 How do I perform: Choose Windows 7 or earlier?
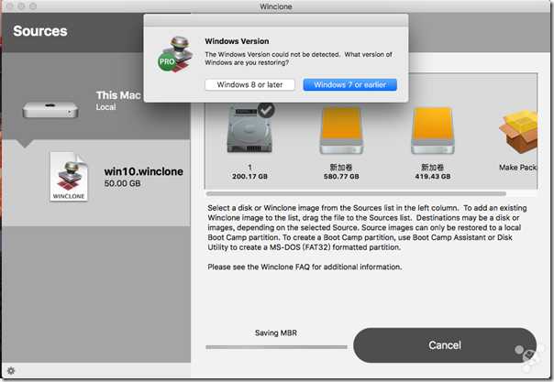click(349, 84)
